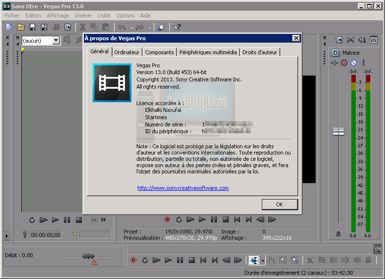385x279 pixels.
Task: Expand the editing tool dropdown arrow
Action: (x=263, y=261)
